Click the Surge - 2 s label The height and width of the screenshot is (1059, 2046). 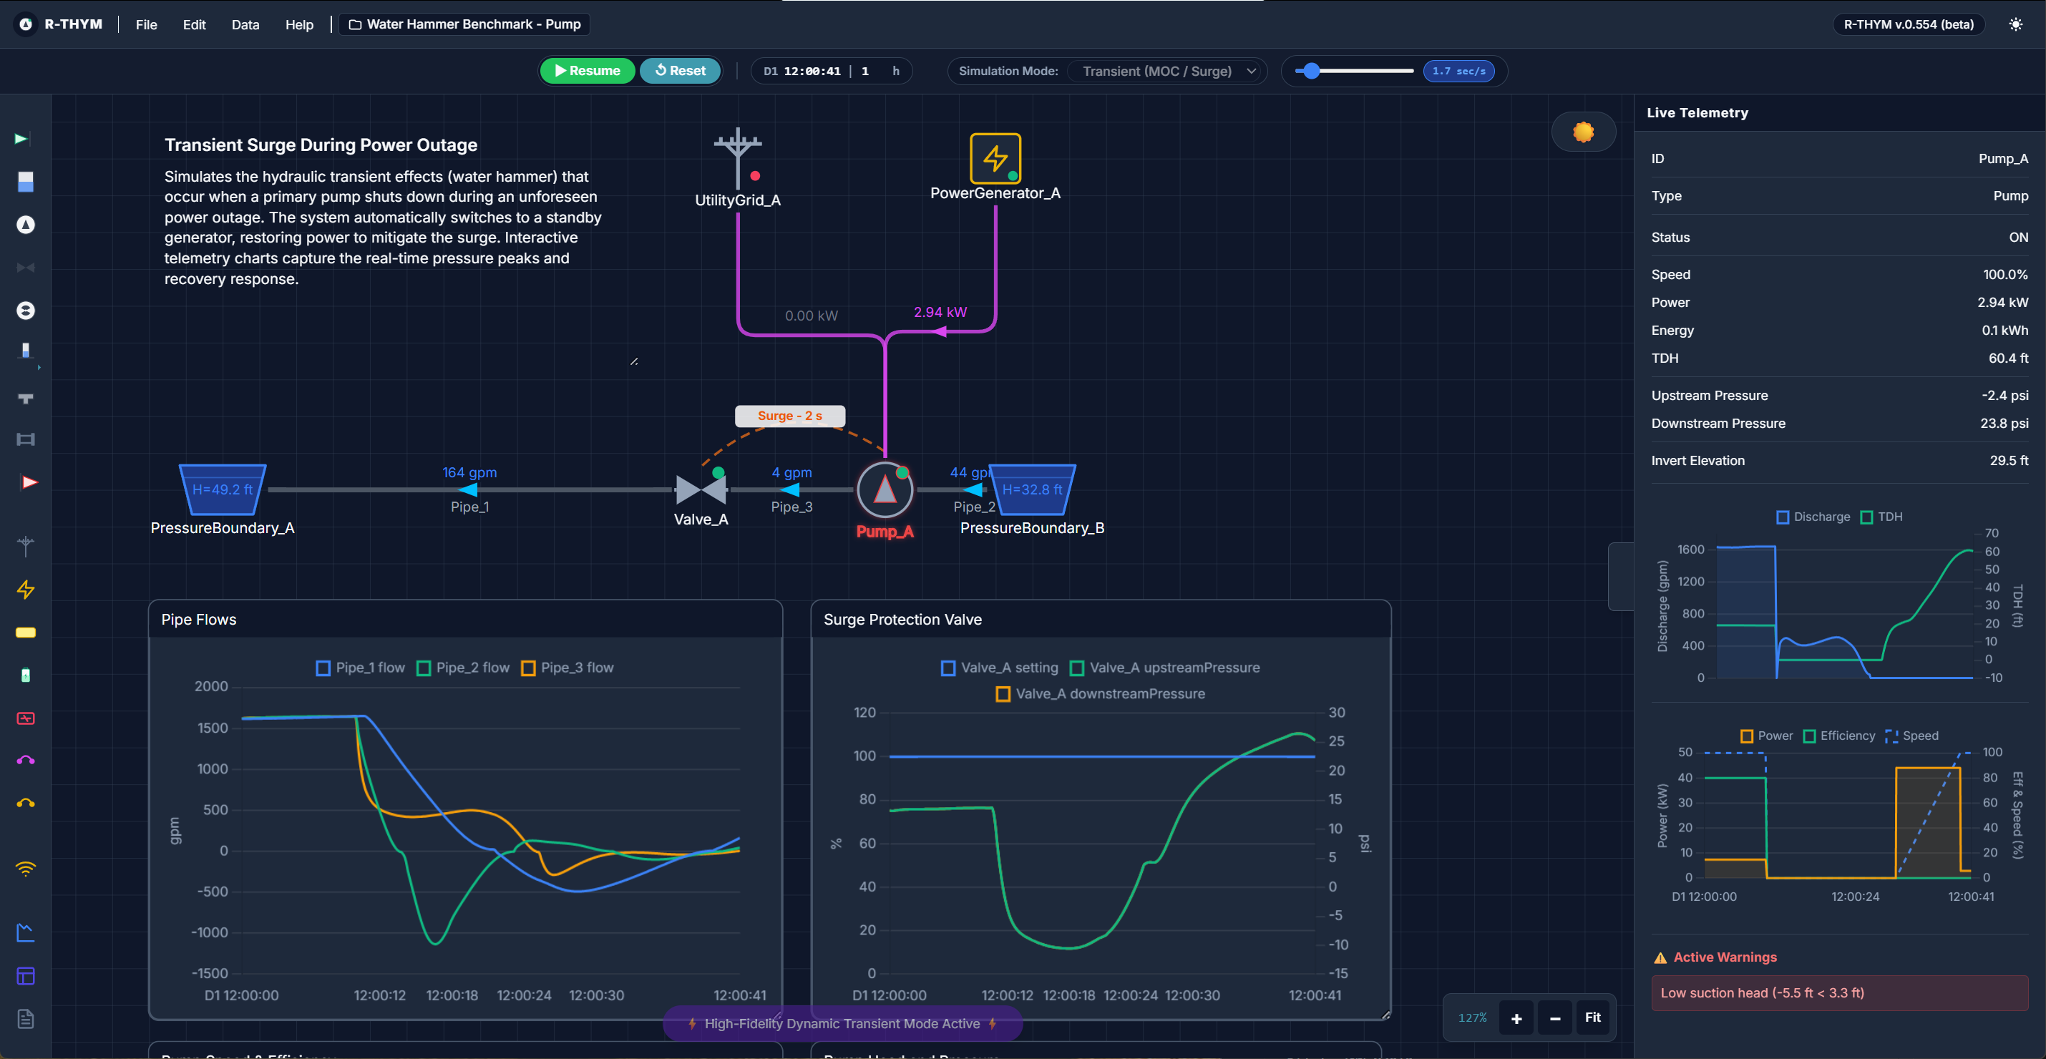point(789,416)
